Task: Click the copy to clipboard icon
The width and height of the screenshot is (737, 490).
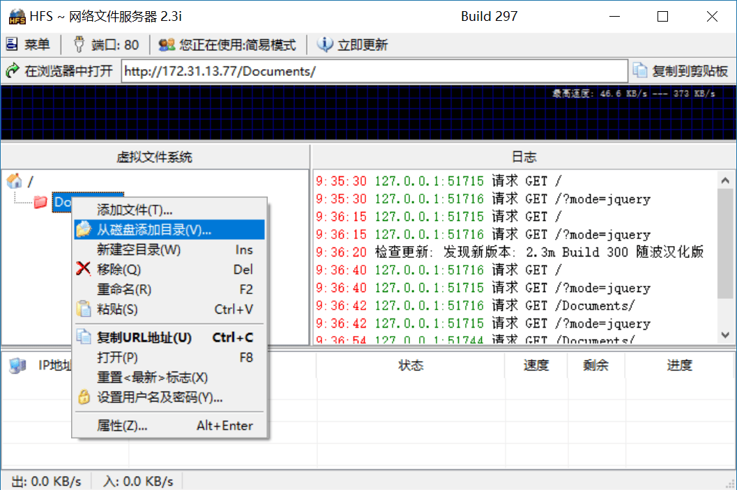Action: pos(640,70)
